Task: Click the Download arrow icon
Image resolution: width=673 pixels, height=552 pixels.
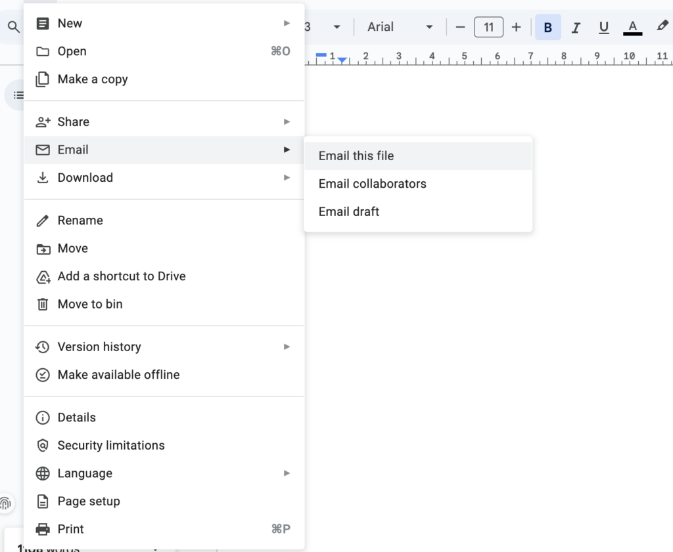Action: click(x=43, y=177)
